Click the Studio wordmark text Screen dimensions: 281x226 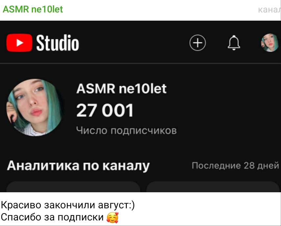pyautogui.click(x=58, y=43)
